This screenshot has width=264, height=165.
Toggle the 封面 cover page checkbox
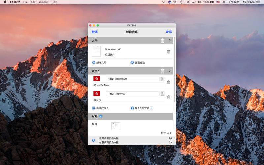click(x=101, y=116)
